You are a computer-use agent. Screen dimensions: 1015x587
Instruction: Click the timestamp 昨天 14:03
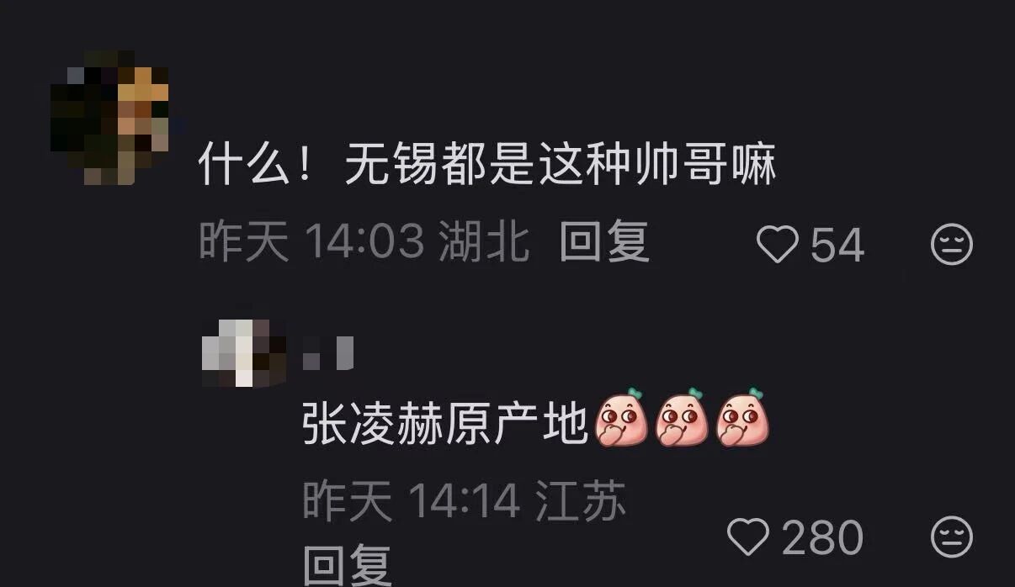tap(311, 244)
